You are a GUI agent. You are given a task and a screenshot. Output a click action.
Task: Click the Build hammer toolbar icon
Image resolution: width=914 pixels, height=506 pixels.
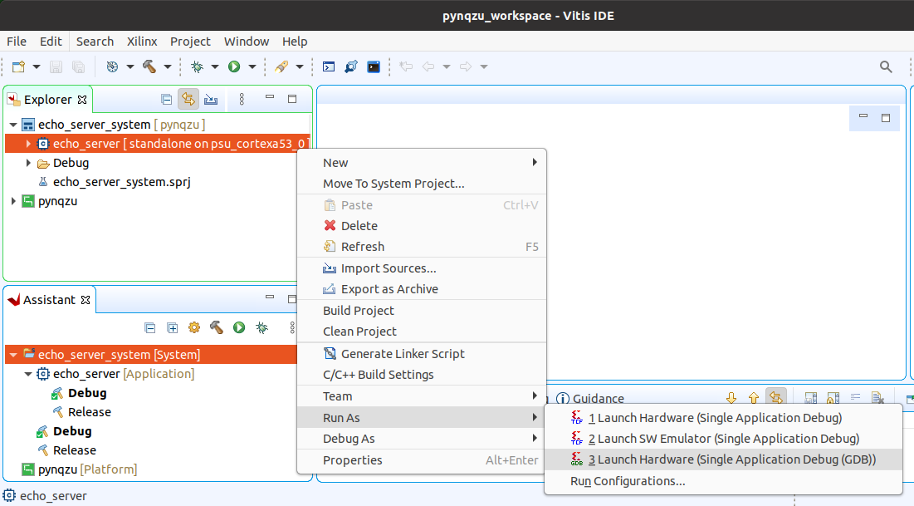tap(149, 66)
